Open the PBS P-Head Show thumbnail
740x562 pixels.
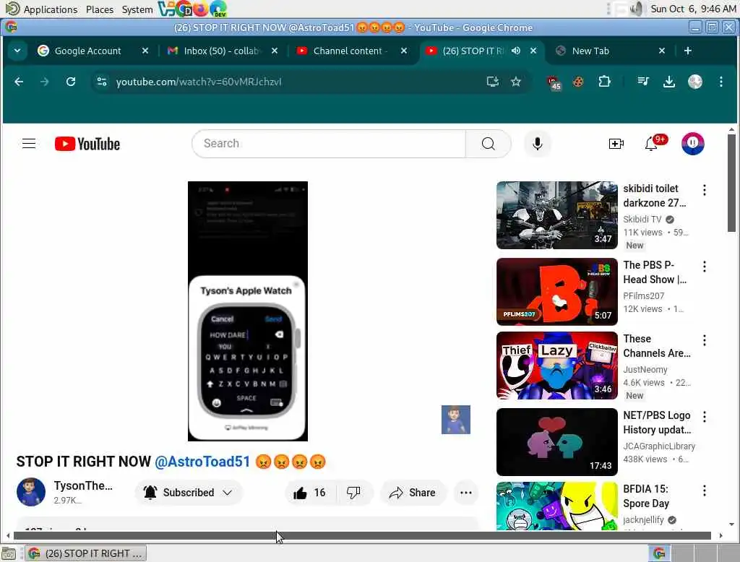pyautogui.click(x=557, y=292)
